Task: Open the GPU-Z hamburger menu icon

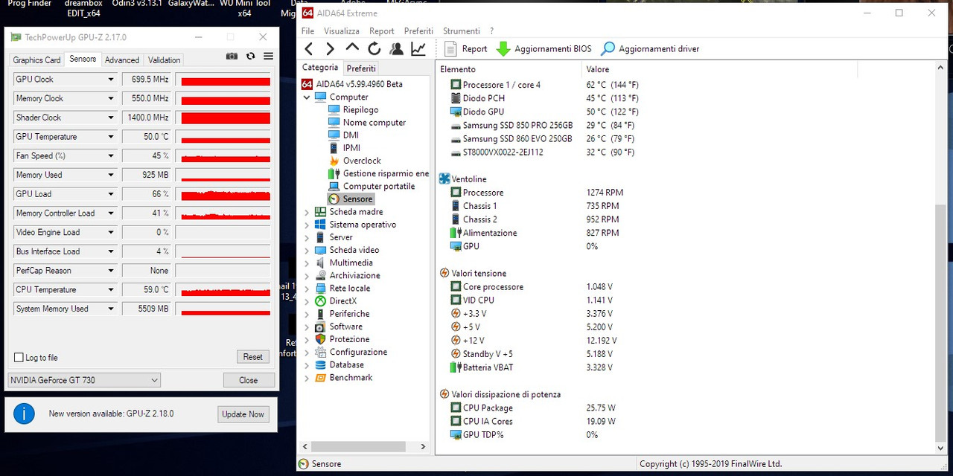Action: pyautogui.click(x=268, y=57)
